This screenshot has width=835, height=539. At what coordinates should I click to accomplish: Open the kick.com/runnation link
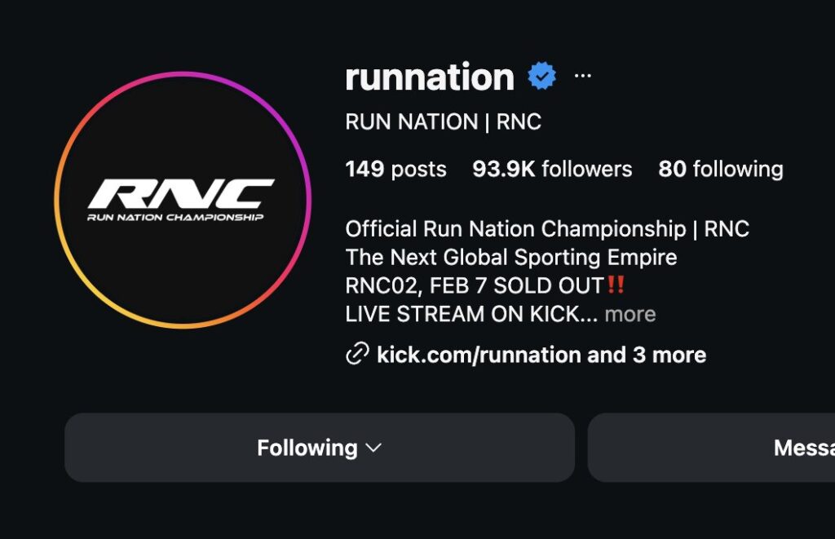click(x=479, y=355)
